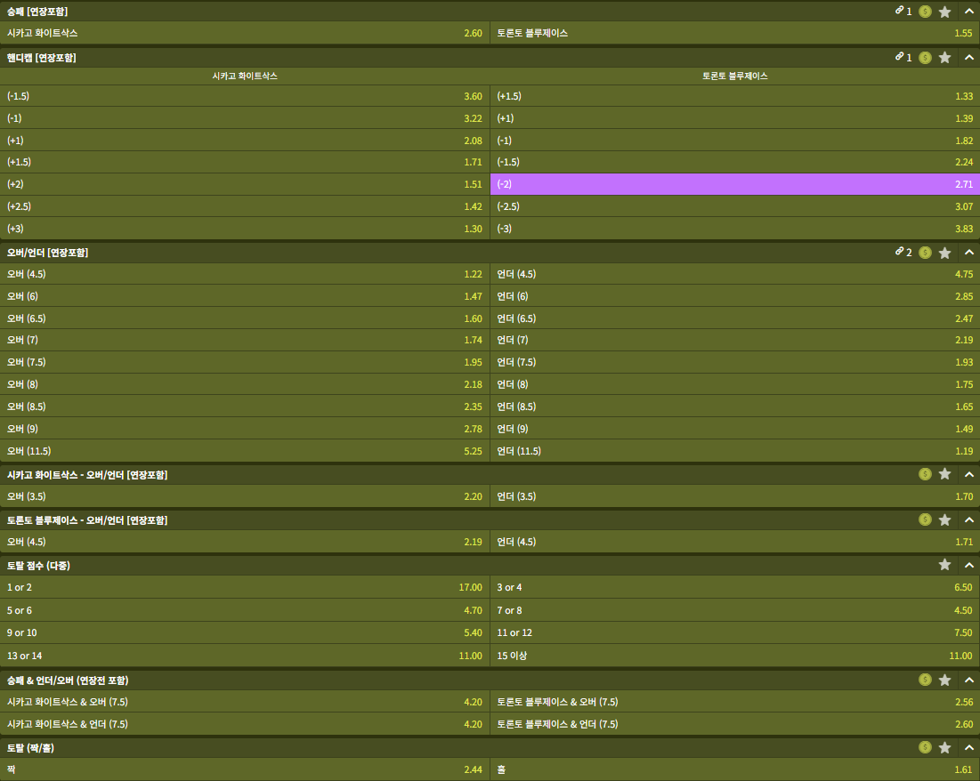Select 언더 (9) at odds 1.49
The width and height of the screenshot is (980, 781).
point(735,429)
